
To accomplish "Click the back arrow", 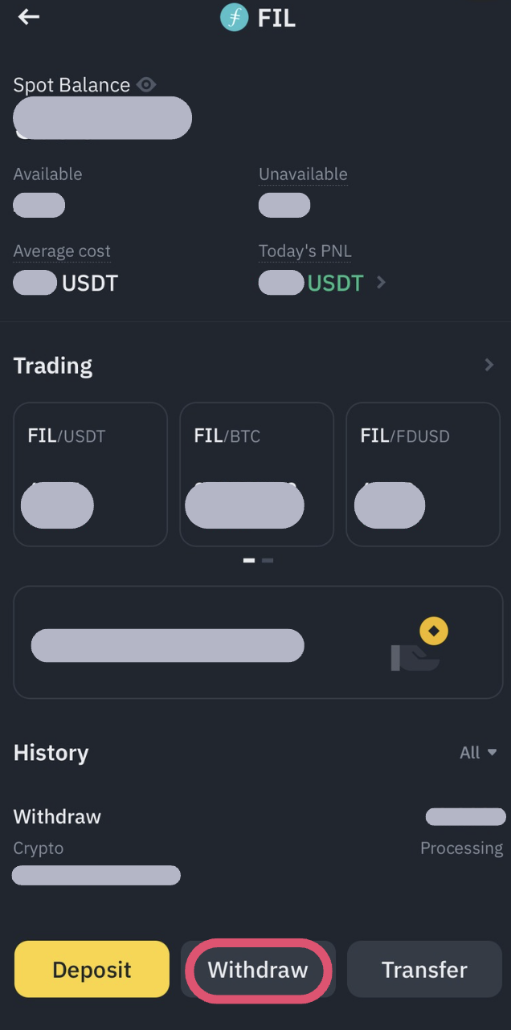I will tap(29, 17).
